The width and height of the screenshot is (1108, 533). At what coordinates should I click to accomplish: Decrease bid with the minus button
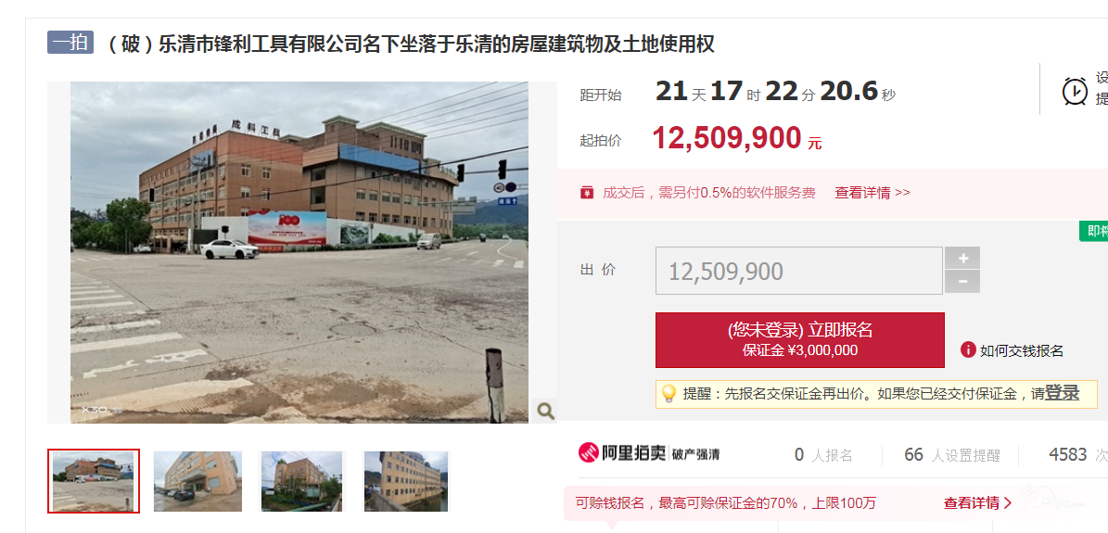[x=962, y=282]
